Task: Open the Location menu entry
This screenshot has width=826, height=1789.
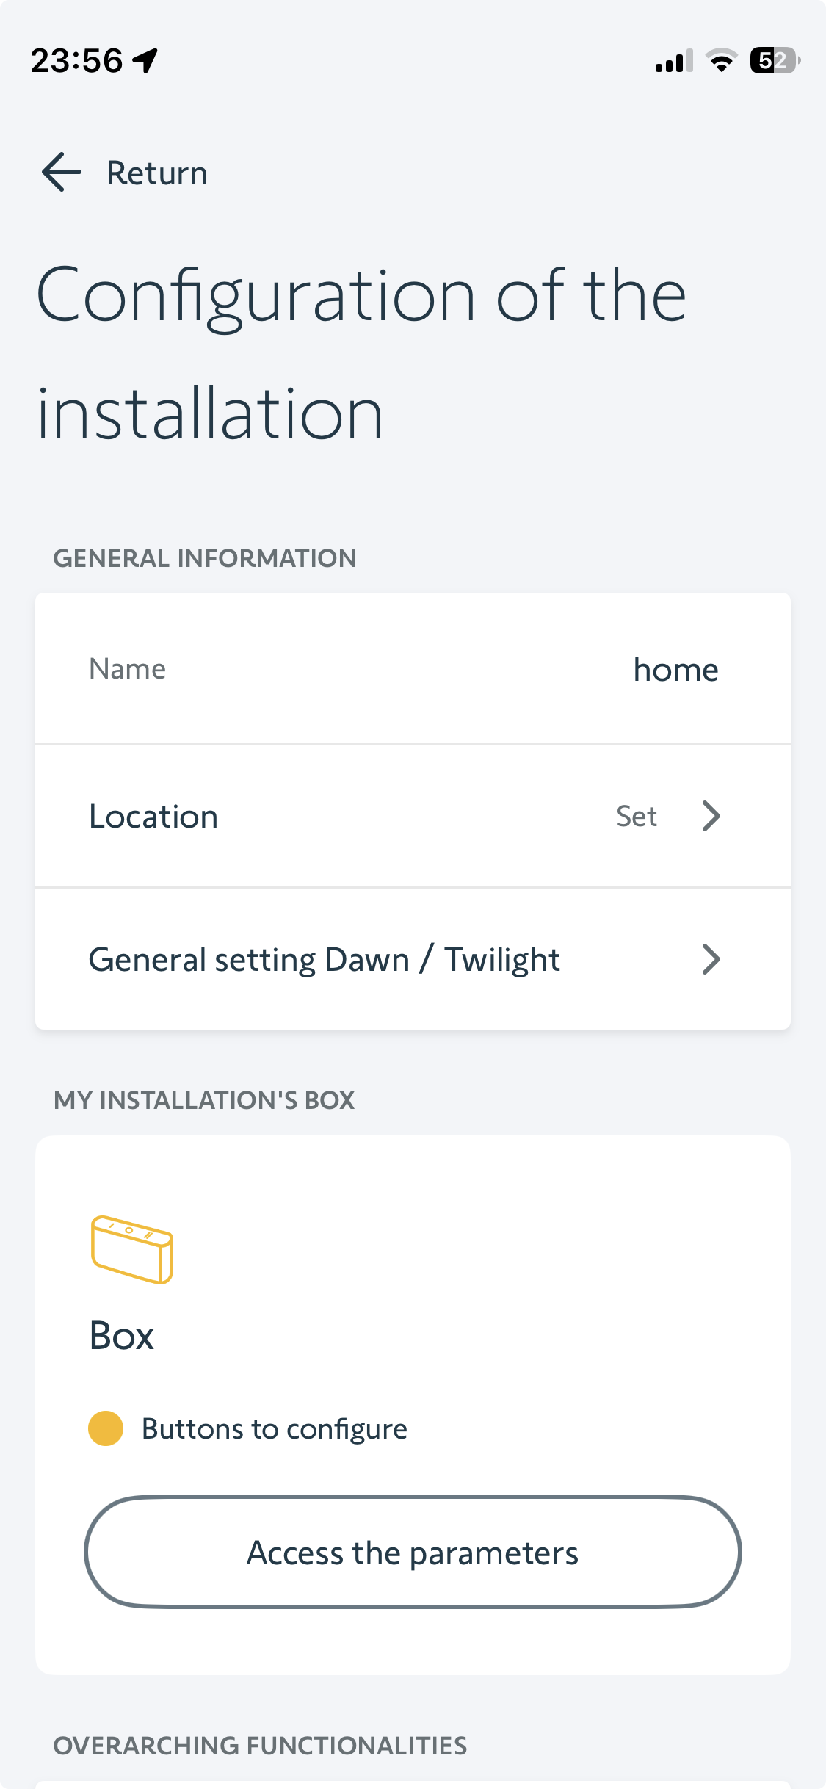Action: (x=153, y=817)
